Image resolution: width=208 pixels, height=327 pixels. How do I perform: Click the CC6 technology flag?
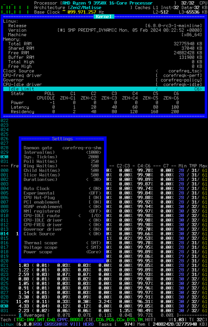pyautogui.click(x=100, y=320)
